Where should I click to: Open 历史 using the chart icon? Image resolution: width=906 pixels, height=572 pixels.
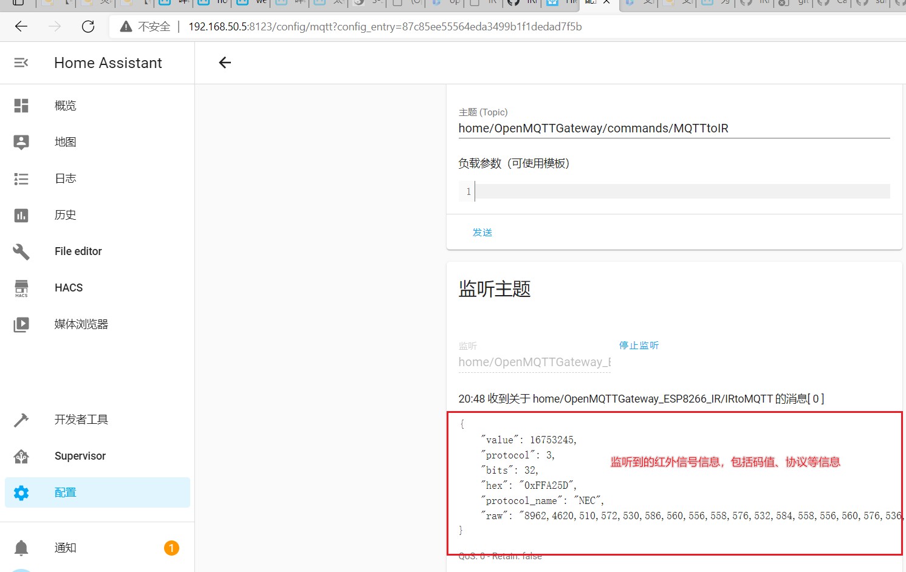click(21, 214)
